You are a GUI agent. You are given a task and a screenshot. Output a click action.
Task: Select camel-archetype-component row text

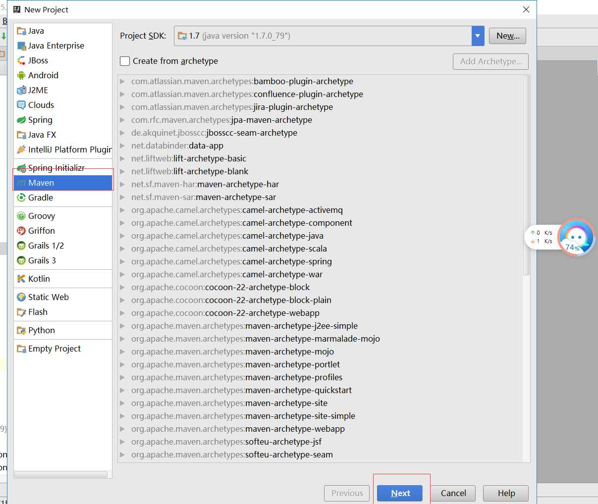coord(242,223)
